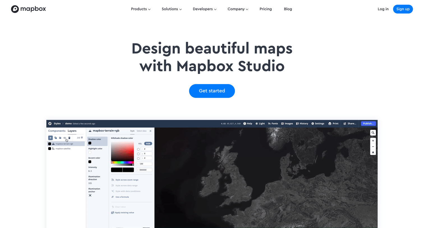Click the Highlight color swatch
This screenshot has width=424, height=228.
coord(90,152)
